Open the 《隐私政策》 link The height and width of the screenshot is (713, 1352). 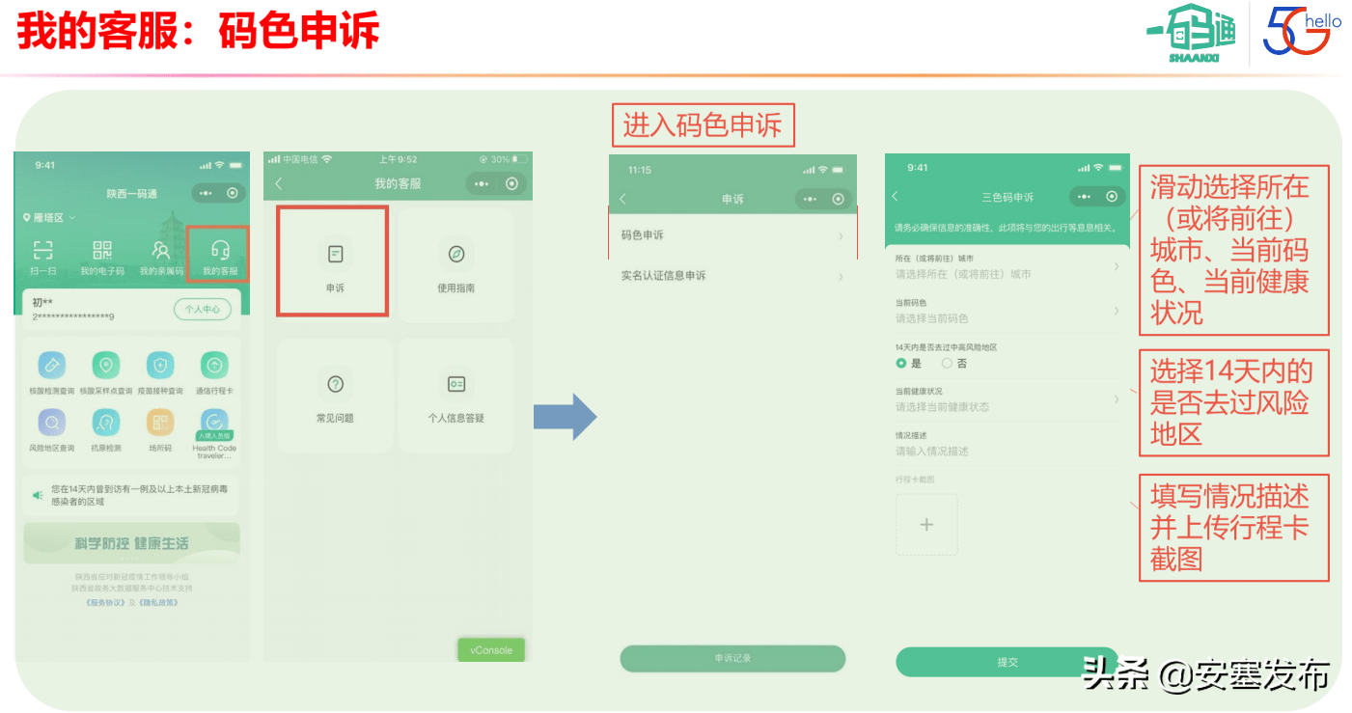[x=159, y=603]
